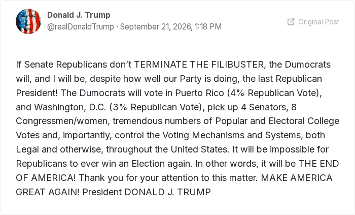
Task: Open the external-link icon beside Original Post
Action: [291, 22]
